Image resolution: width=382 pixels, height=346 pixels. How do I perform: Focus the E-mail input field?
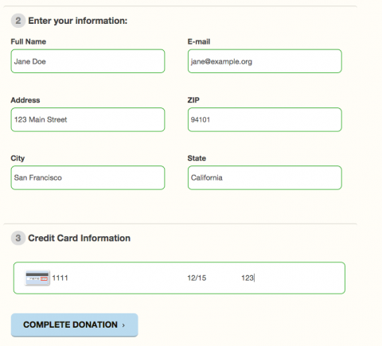click(265, 61)
